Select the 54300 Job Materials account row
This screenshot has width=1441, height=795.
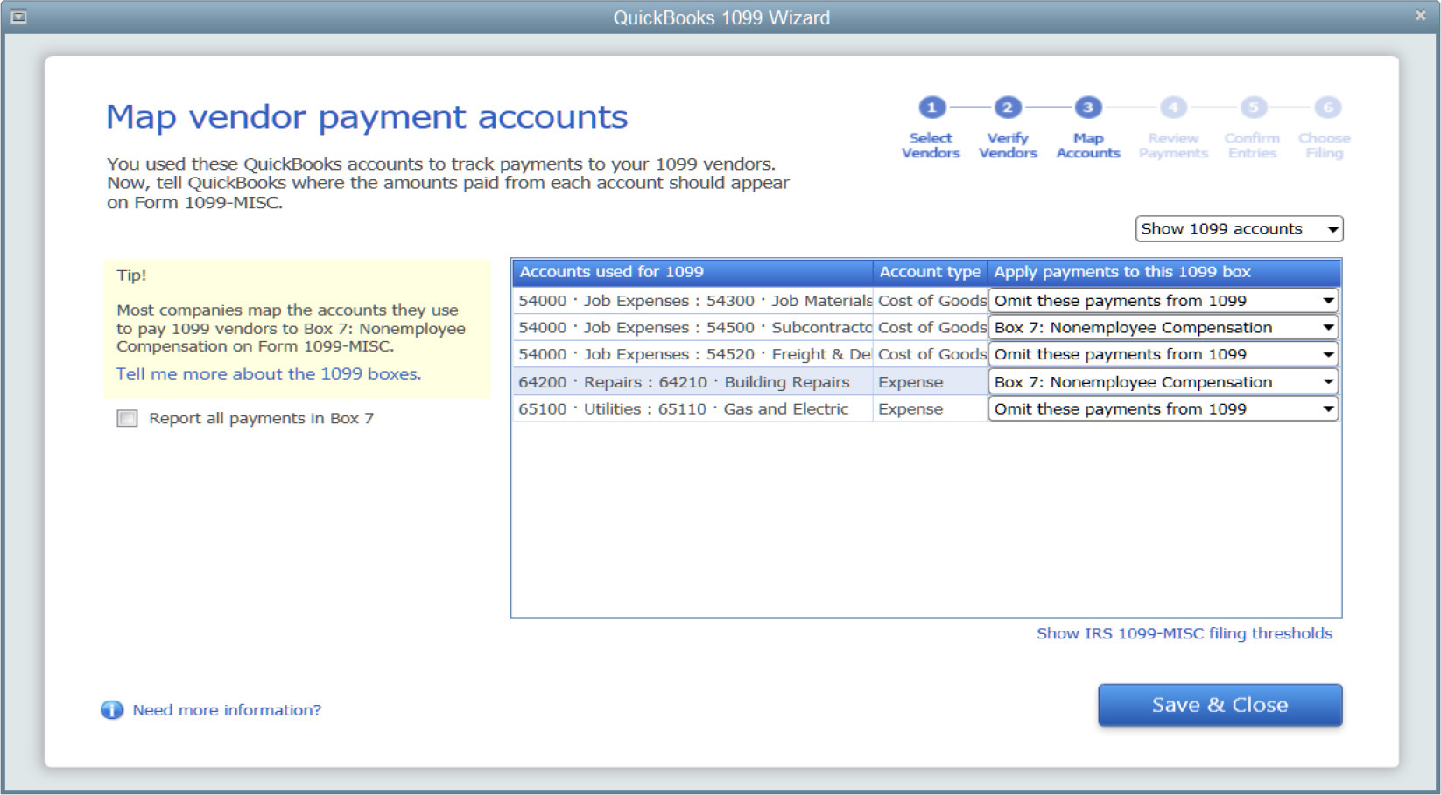click(x=692, y=301)
